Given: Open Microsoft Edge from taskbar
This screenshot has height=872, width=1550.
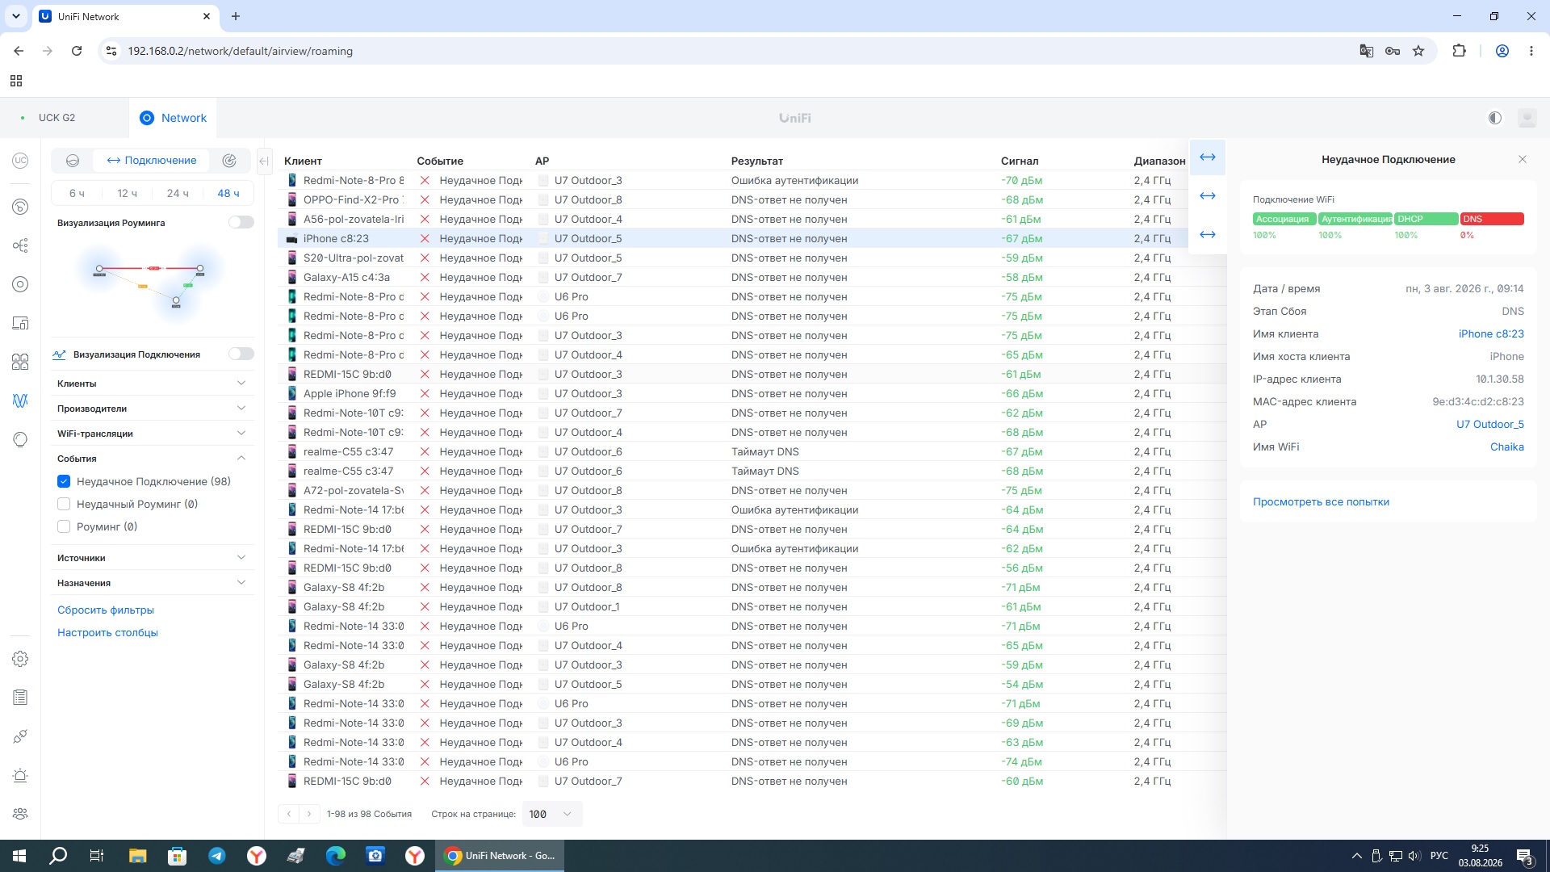Looking at the screenshot, I should tap(336, 856).
